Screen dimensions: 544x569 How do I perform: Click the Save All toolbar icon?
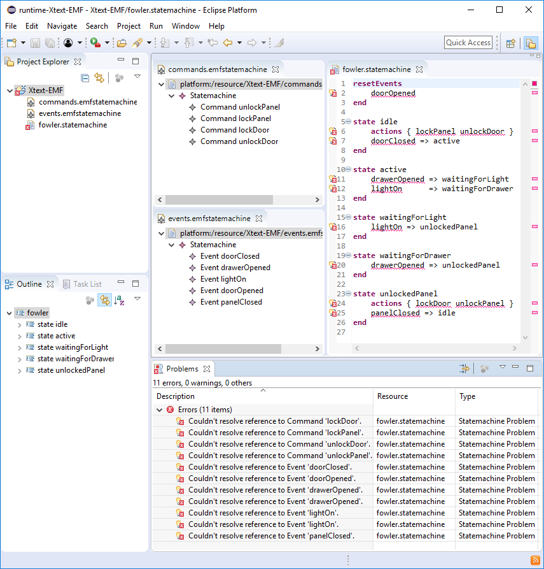(x=50, y=43)
